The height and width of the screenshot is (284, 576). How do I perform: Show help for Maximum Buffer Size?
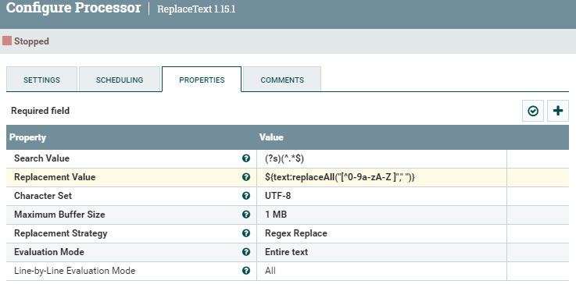click(245, 215)
